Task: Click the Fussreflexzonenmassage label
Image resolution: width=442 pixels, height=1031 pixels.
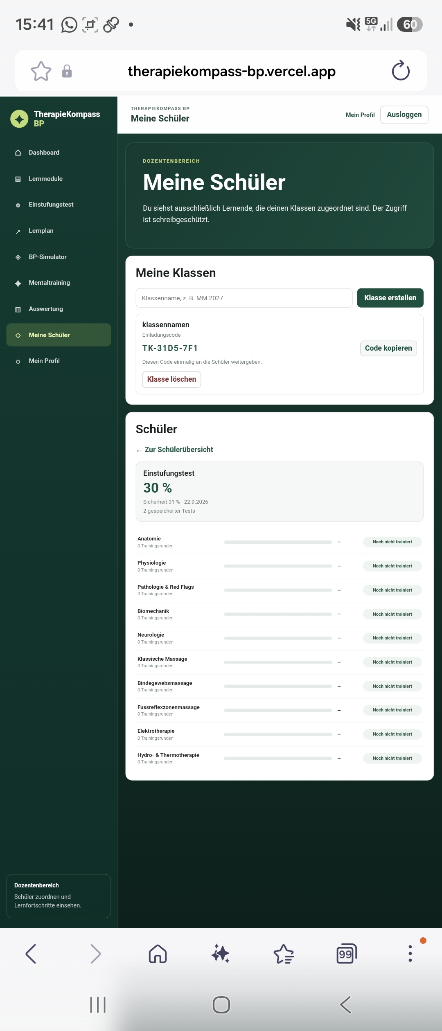Action: tap(169, 707)
